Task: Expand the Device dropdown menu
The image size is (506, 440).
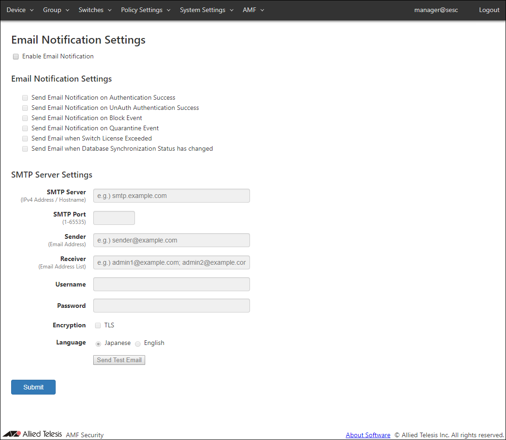Action: click(x=20, y=10)
